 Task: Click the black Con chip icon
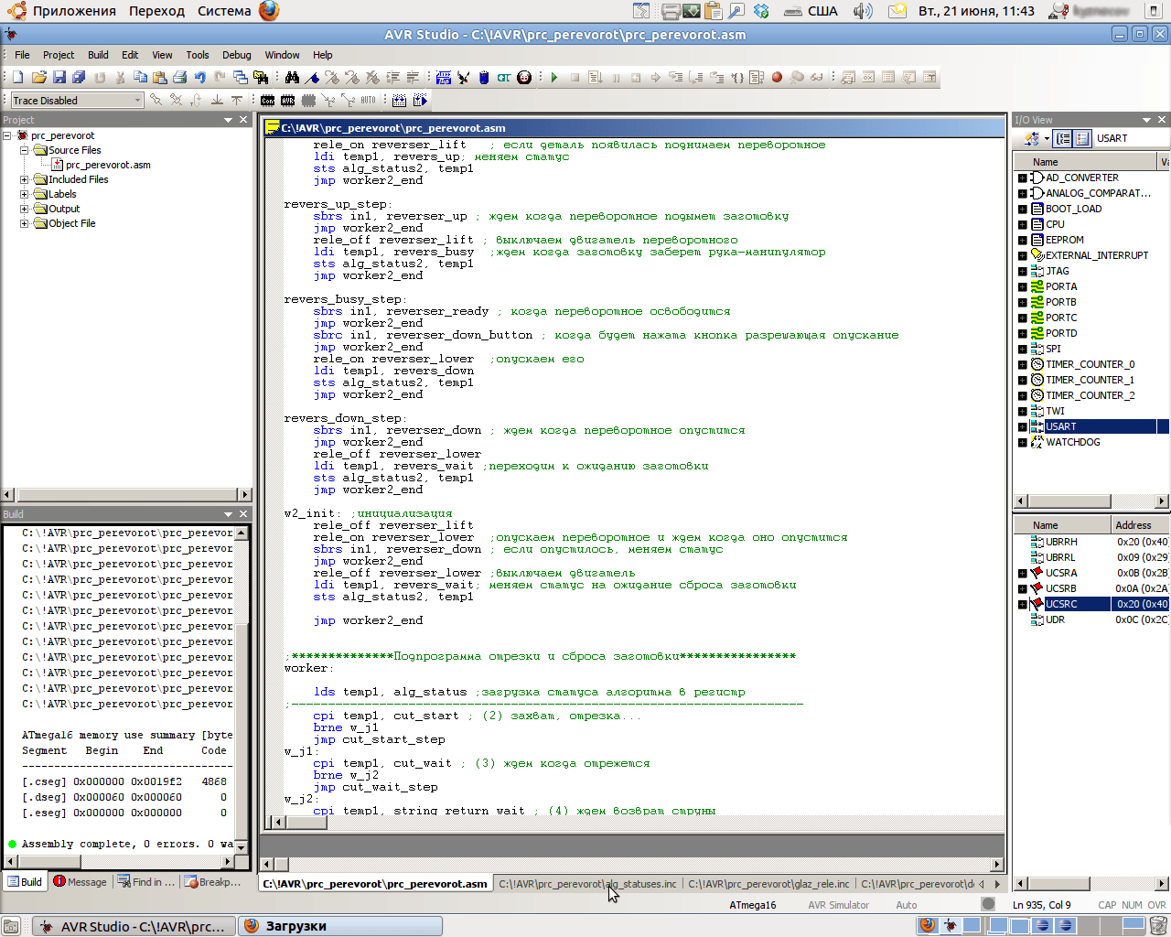click(x=267, y=101)
